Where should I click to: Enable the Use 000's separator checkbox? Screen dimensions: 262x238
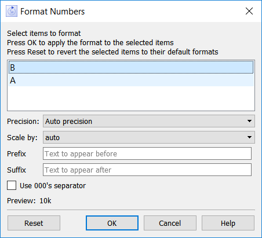tap(12, 185)
